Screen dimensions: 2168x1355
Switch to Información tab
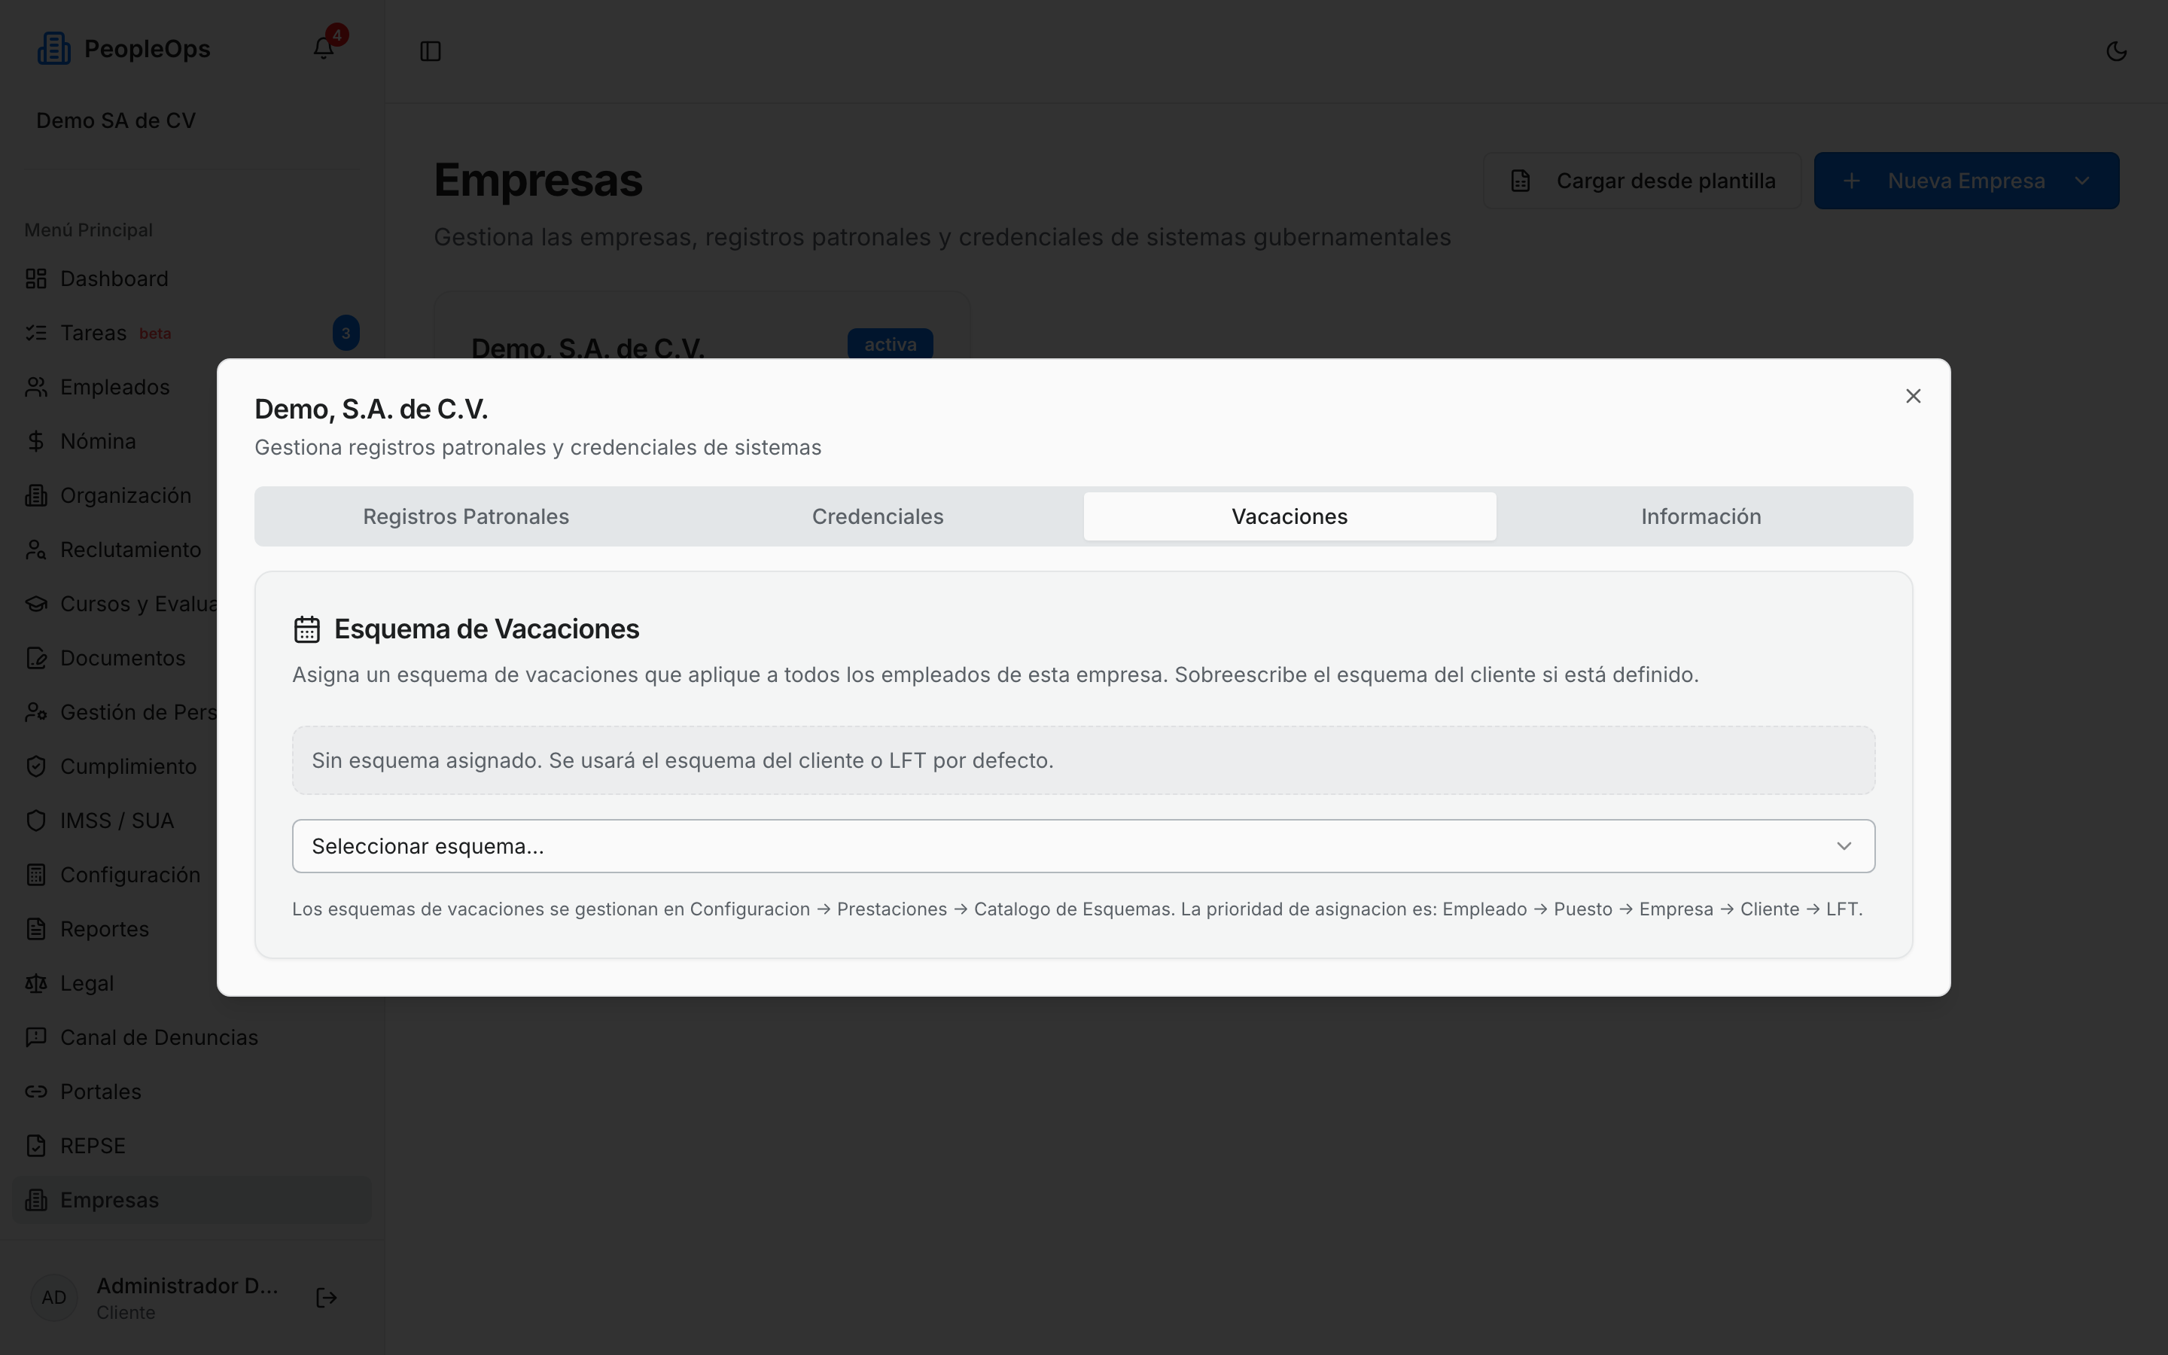[1701, 517]
